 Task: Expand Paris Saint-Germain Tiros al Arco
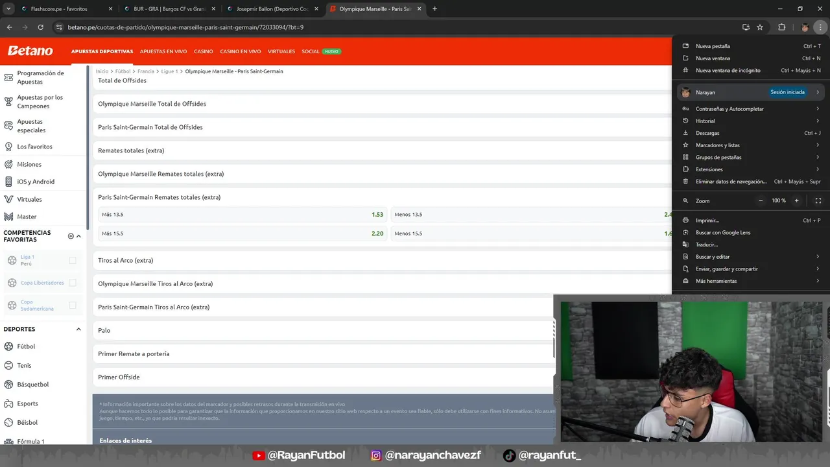click(323, 307)
